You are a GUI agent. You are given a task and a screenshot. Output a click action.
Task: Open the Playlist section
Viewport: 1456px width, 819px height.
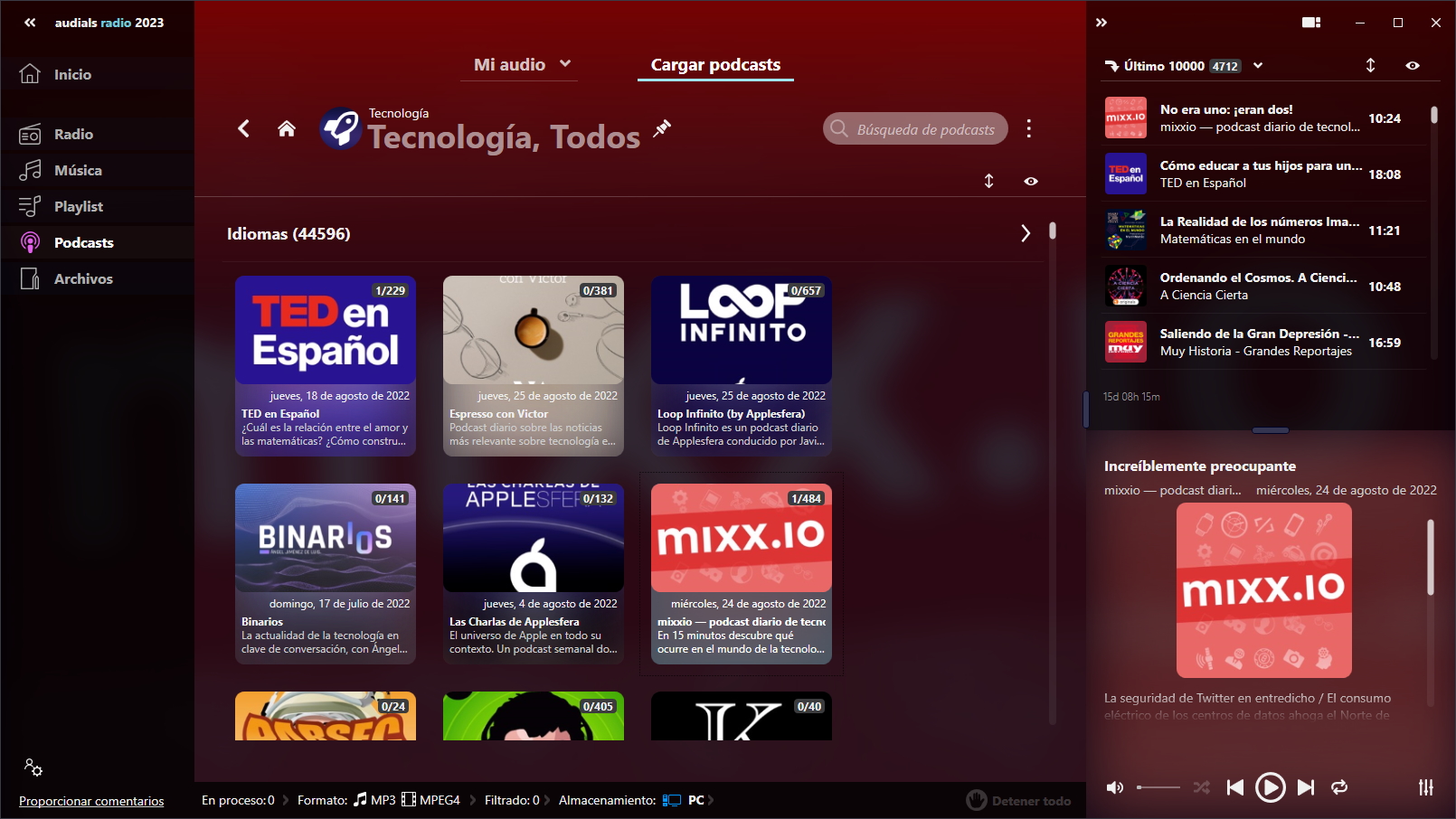point(97,206)
